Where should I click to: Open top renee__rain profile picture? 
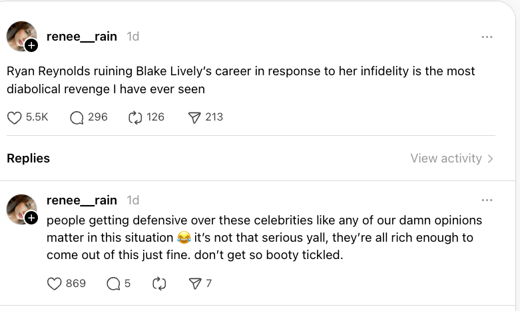20,35
